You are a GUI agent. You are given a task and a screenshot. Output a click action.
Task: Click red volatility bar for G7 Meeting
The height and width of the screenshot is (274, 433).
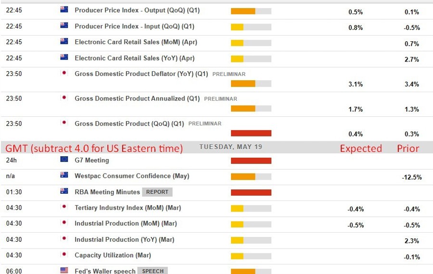point(251,161)
